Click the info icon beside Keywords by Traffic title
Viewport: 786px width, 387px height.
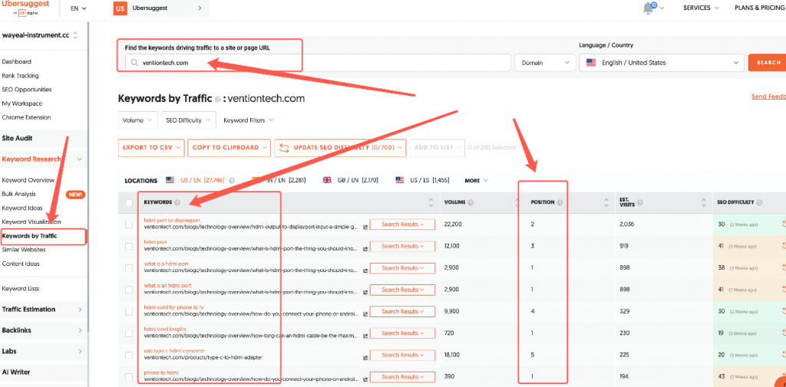(217, 99)
